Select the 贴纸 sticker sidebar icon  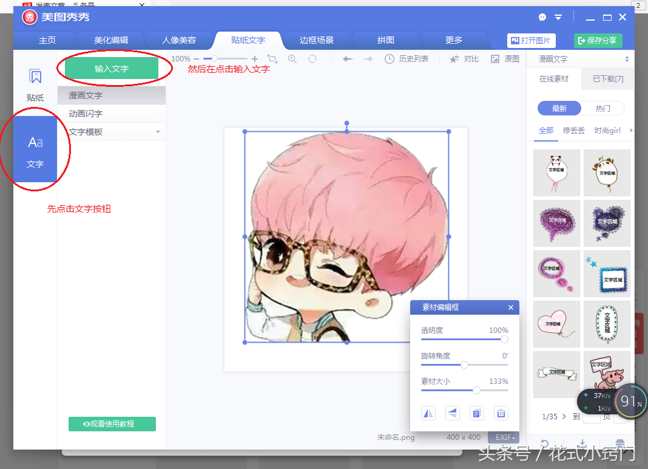[x=35, y=85]
